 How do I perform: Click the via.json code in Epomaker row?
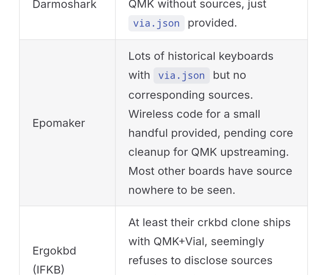coord(181,75)
